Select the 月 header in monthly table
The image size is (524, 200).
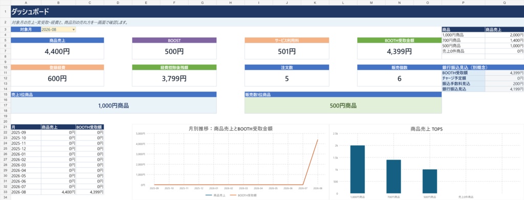click(26, 127)
